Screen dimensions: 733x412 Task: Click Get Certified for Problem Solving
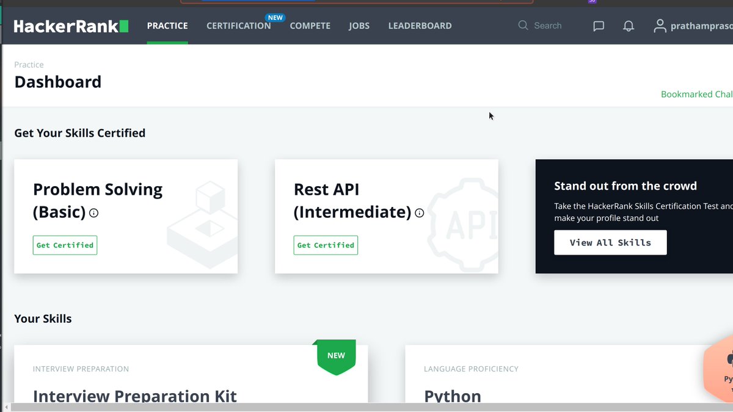[65, 245]
